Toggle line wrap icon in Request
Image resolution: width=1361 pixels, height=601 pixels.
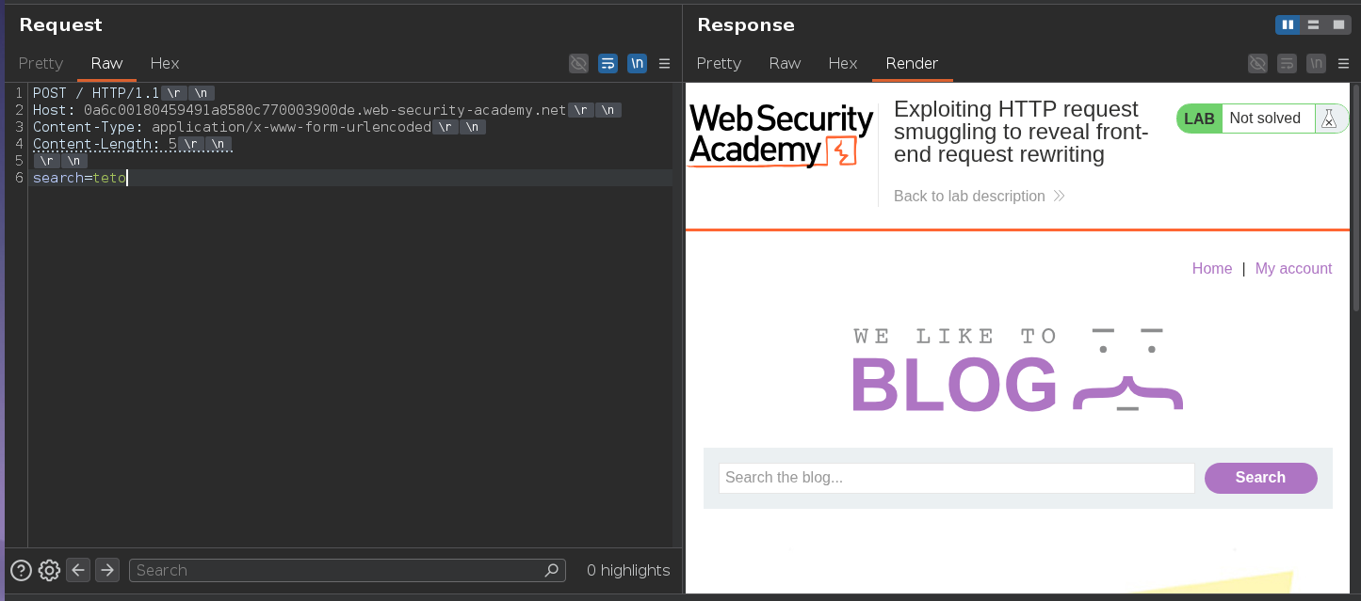tap(608, 64)
